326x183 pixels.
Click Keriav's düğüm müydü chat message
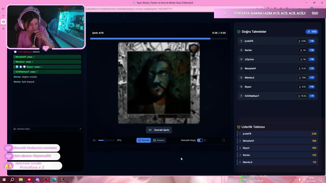[x=25, y=77]
